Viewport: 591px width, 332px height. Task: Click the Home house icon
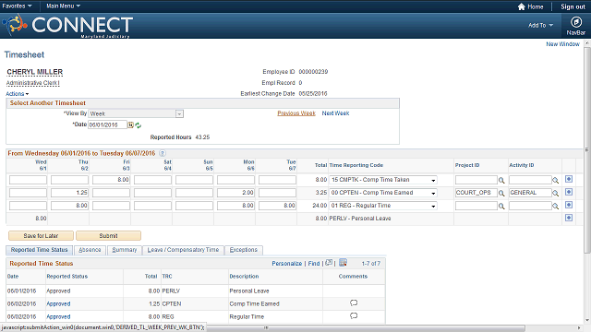pyautogui.click(x=521, y=6)
